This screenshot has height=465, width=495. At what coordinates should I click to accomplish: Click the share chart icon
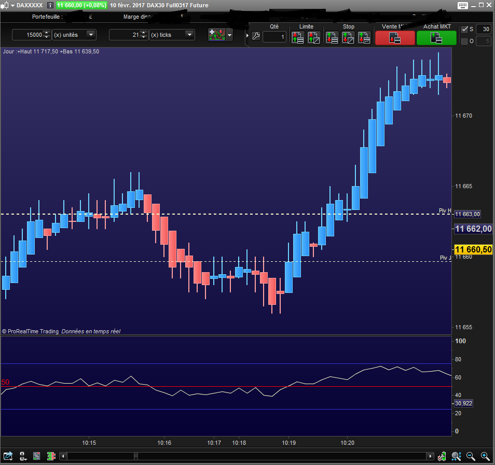tap(8, 456)
